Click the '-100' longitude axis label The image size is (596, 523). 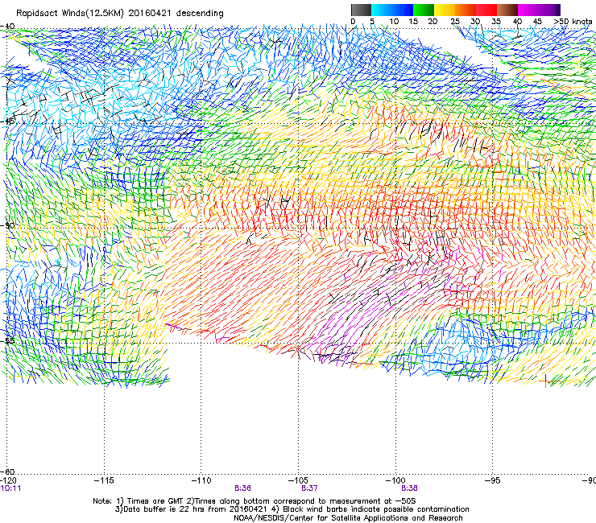click(x=395, y=480)
